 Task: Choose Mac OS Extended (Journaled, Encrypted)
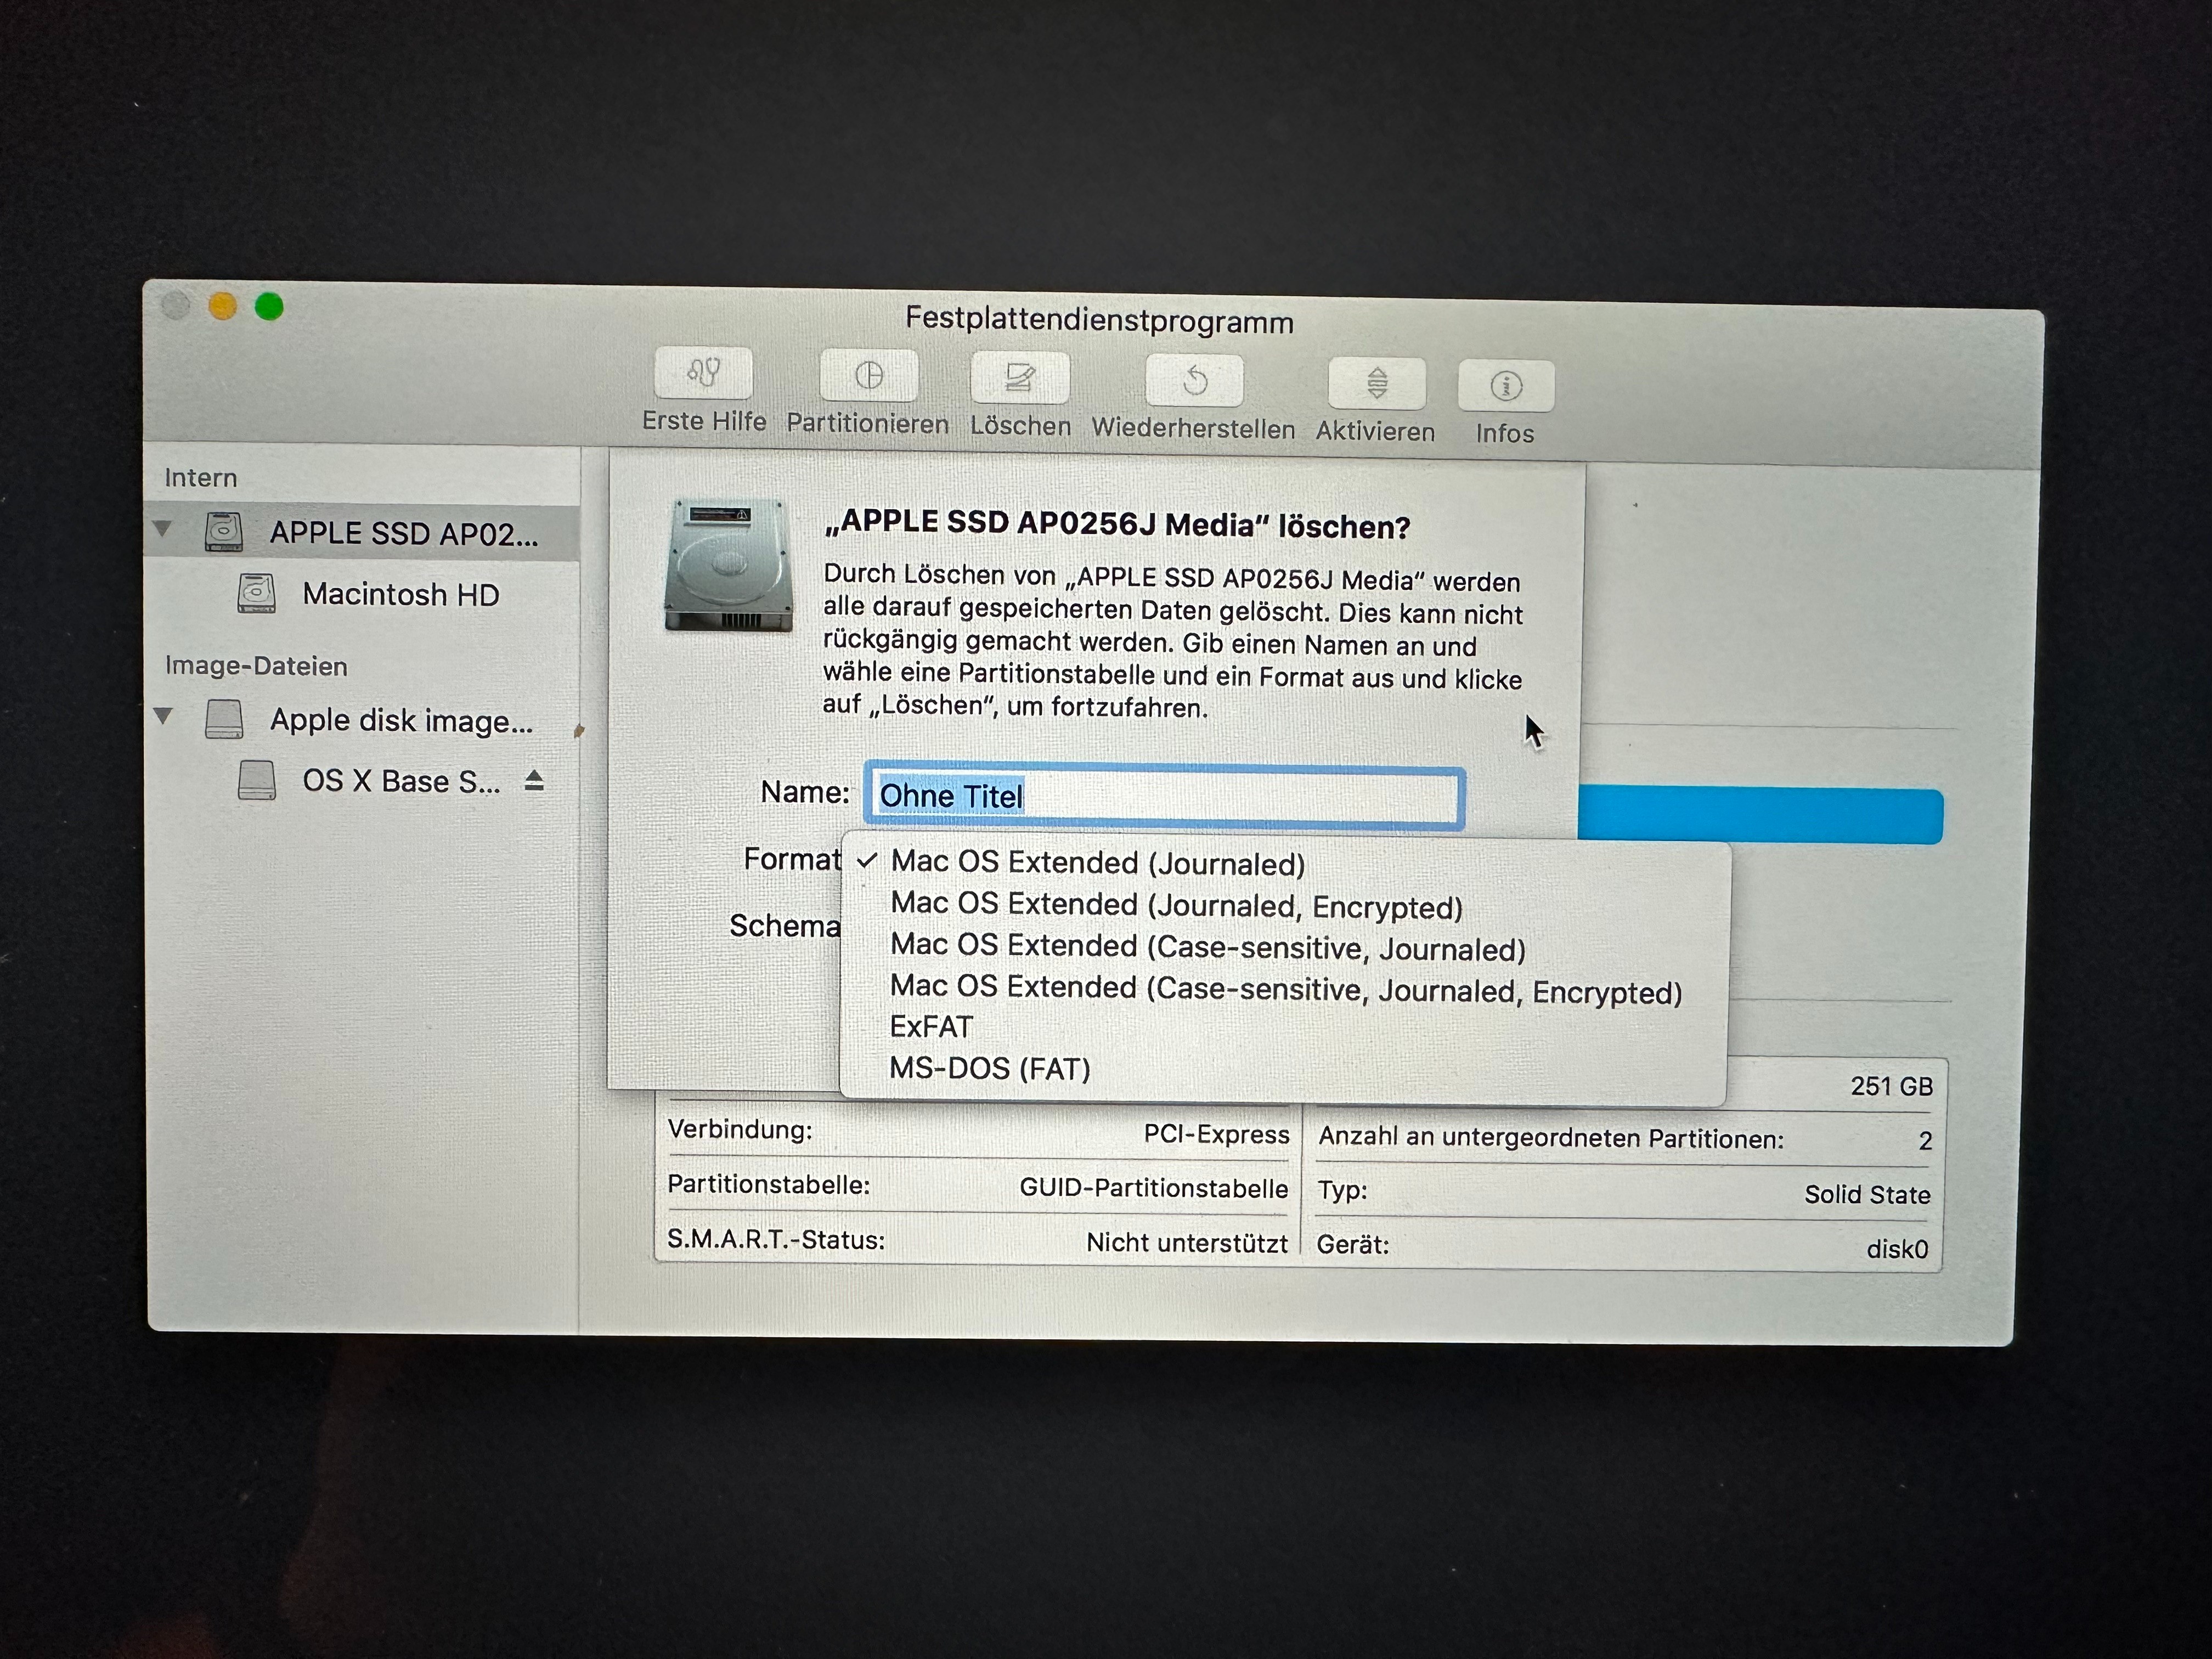pyautogui.click(x=1176, y=906)
